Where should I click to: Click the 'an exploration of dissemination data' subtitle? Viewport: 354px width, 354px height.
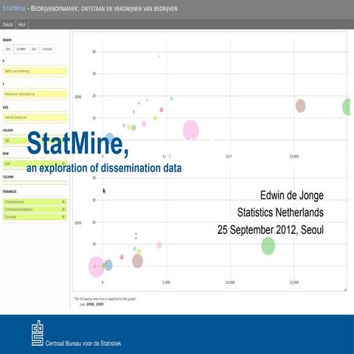104,168
